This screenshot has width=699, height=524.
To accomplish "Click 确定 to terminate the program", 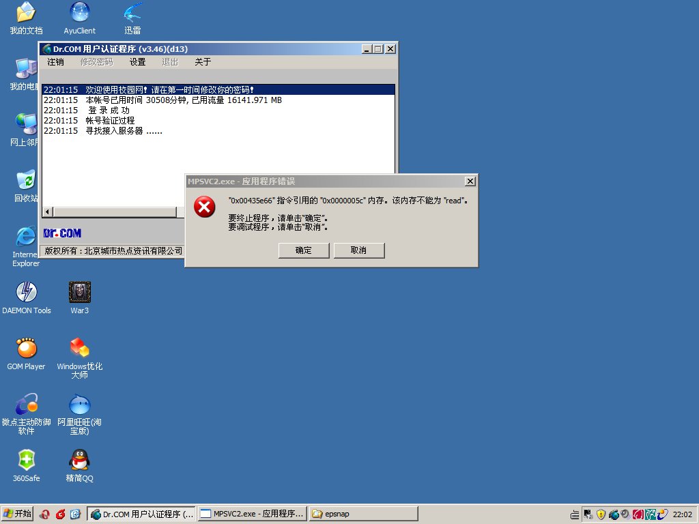I will coord(304,250).
